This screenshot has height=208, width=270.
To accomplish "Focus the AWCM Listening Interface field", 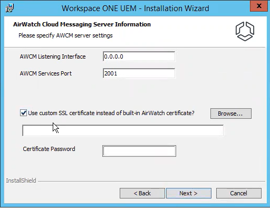I will coord(139,56).
